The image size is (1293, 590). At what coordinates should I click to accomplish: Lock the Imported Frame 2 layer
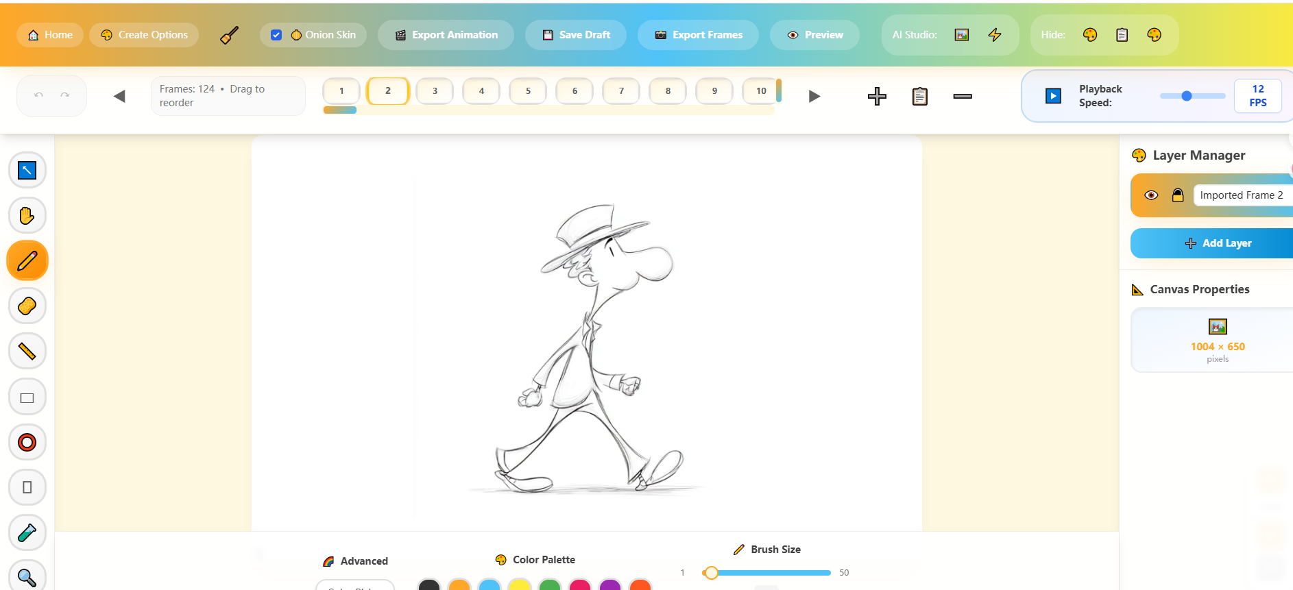coord(1178,195)
